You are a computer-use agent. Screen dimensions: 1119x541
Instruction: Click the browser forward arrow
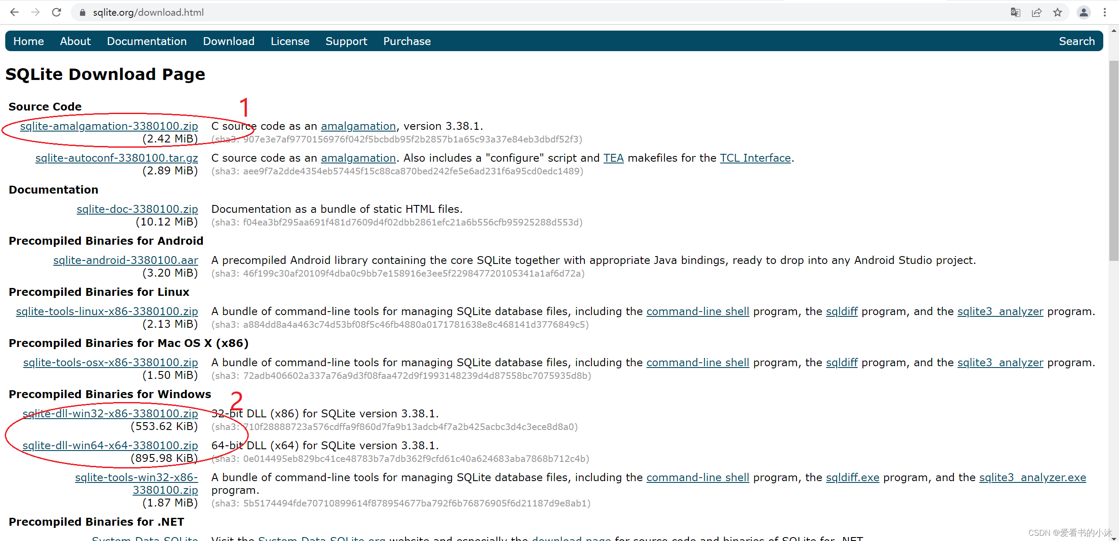click(35, 12)
